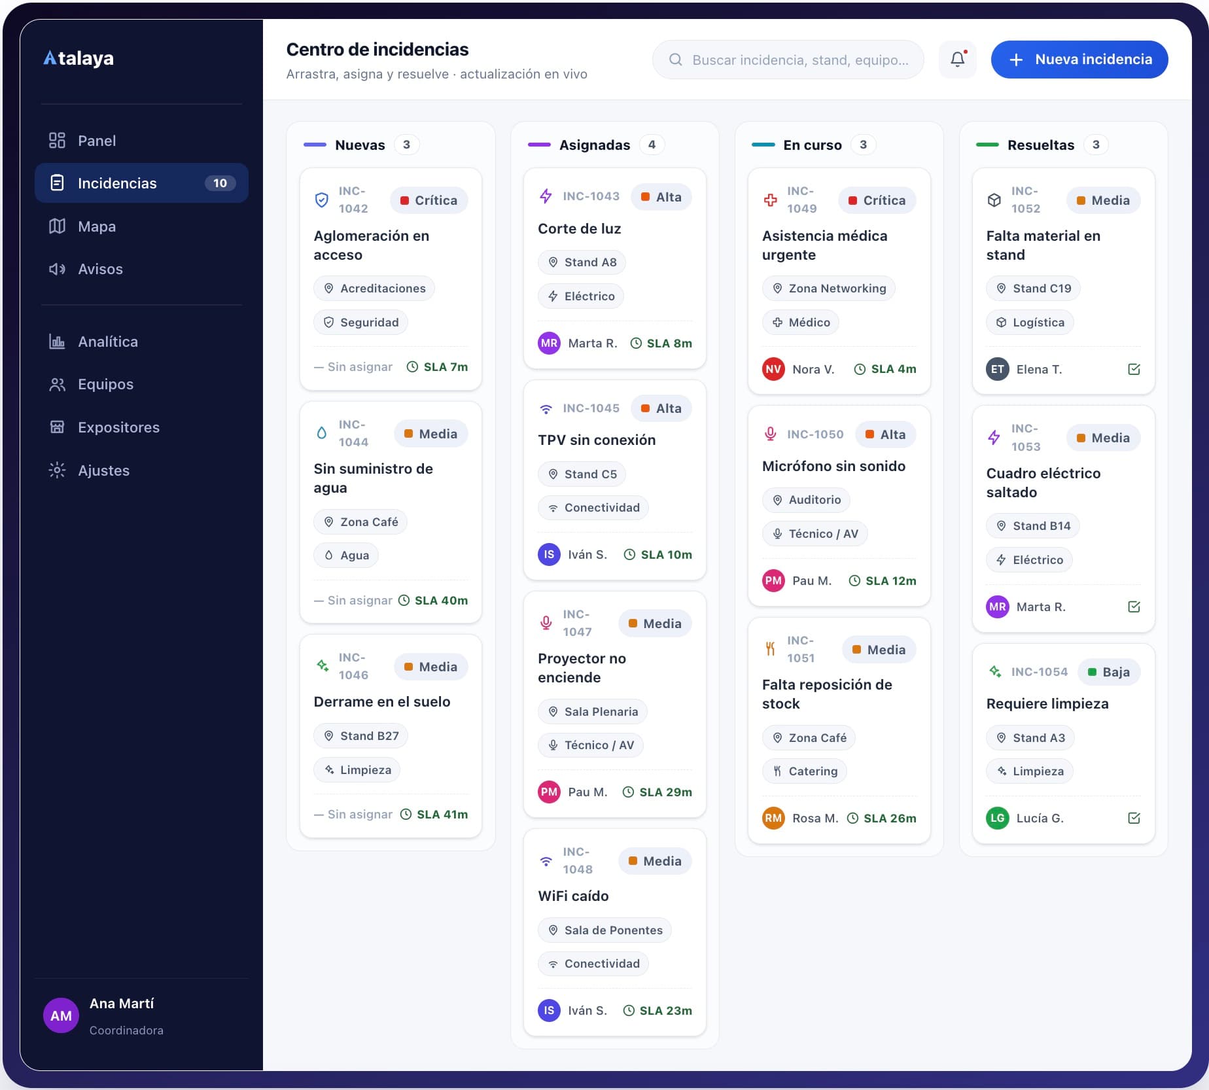The width and height of the screenshot is (1209, 1090).
Task: Click the water drop icon on INC-1044
Action: point(321,433)
